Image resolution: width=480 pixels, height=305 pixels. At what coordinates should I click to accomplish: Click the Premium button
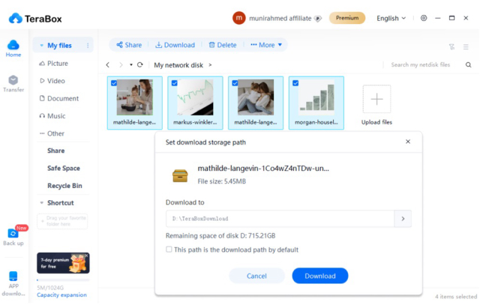347,18
